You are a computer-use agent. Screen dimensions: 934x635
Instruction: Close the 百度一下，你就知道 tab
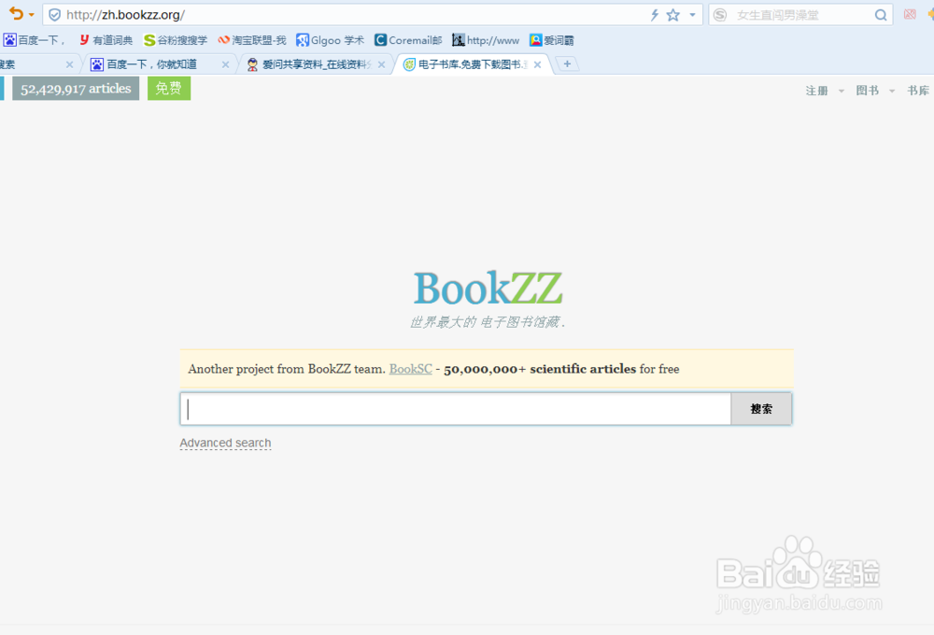tap(225, 64)
